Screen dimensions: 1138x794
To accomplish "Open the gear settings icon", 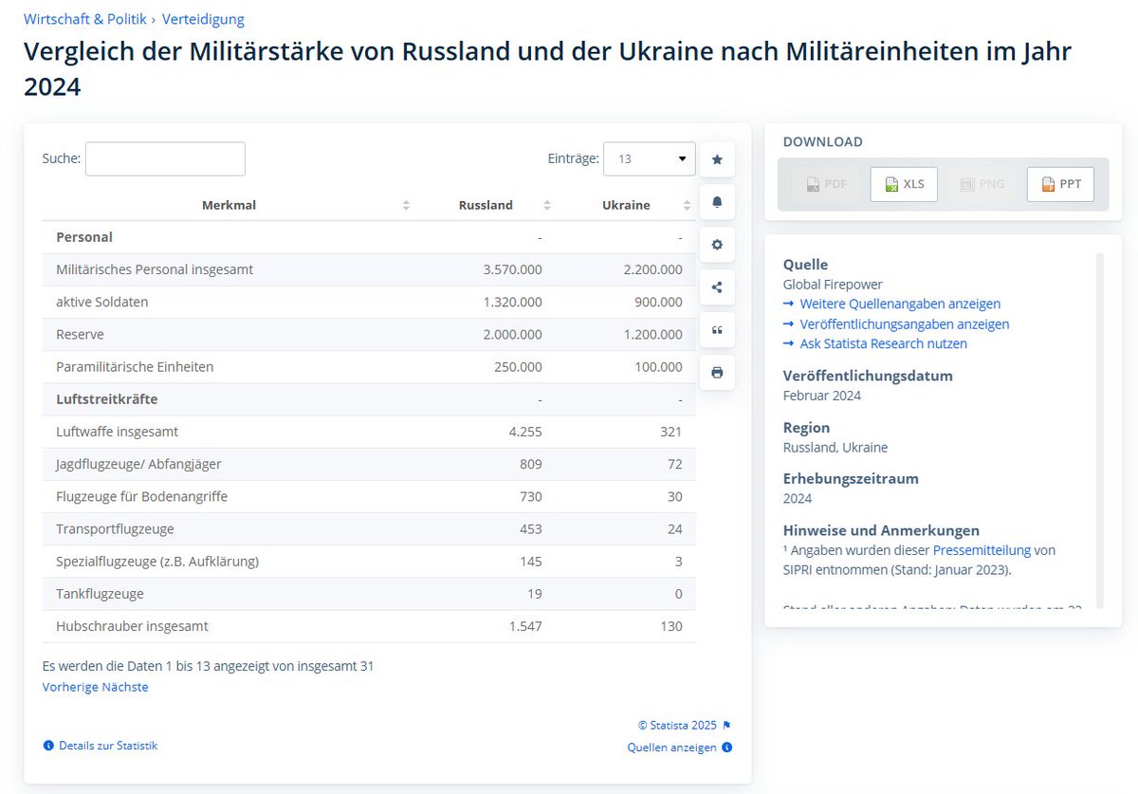I will click(717, 245).
